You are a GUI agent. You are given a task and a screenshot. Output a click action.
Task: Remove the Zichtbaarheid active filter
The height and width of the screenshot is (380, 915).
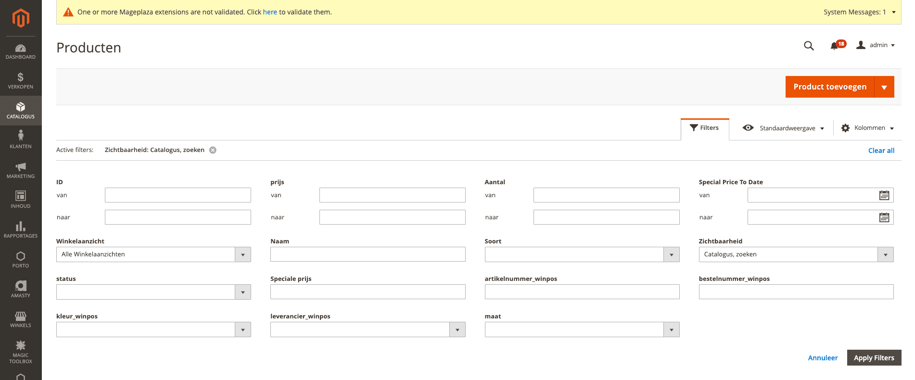click(x=213, y=150)
